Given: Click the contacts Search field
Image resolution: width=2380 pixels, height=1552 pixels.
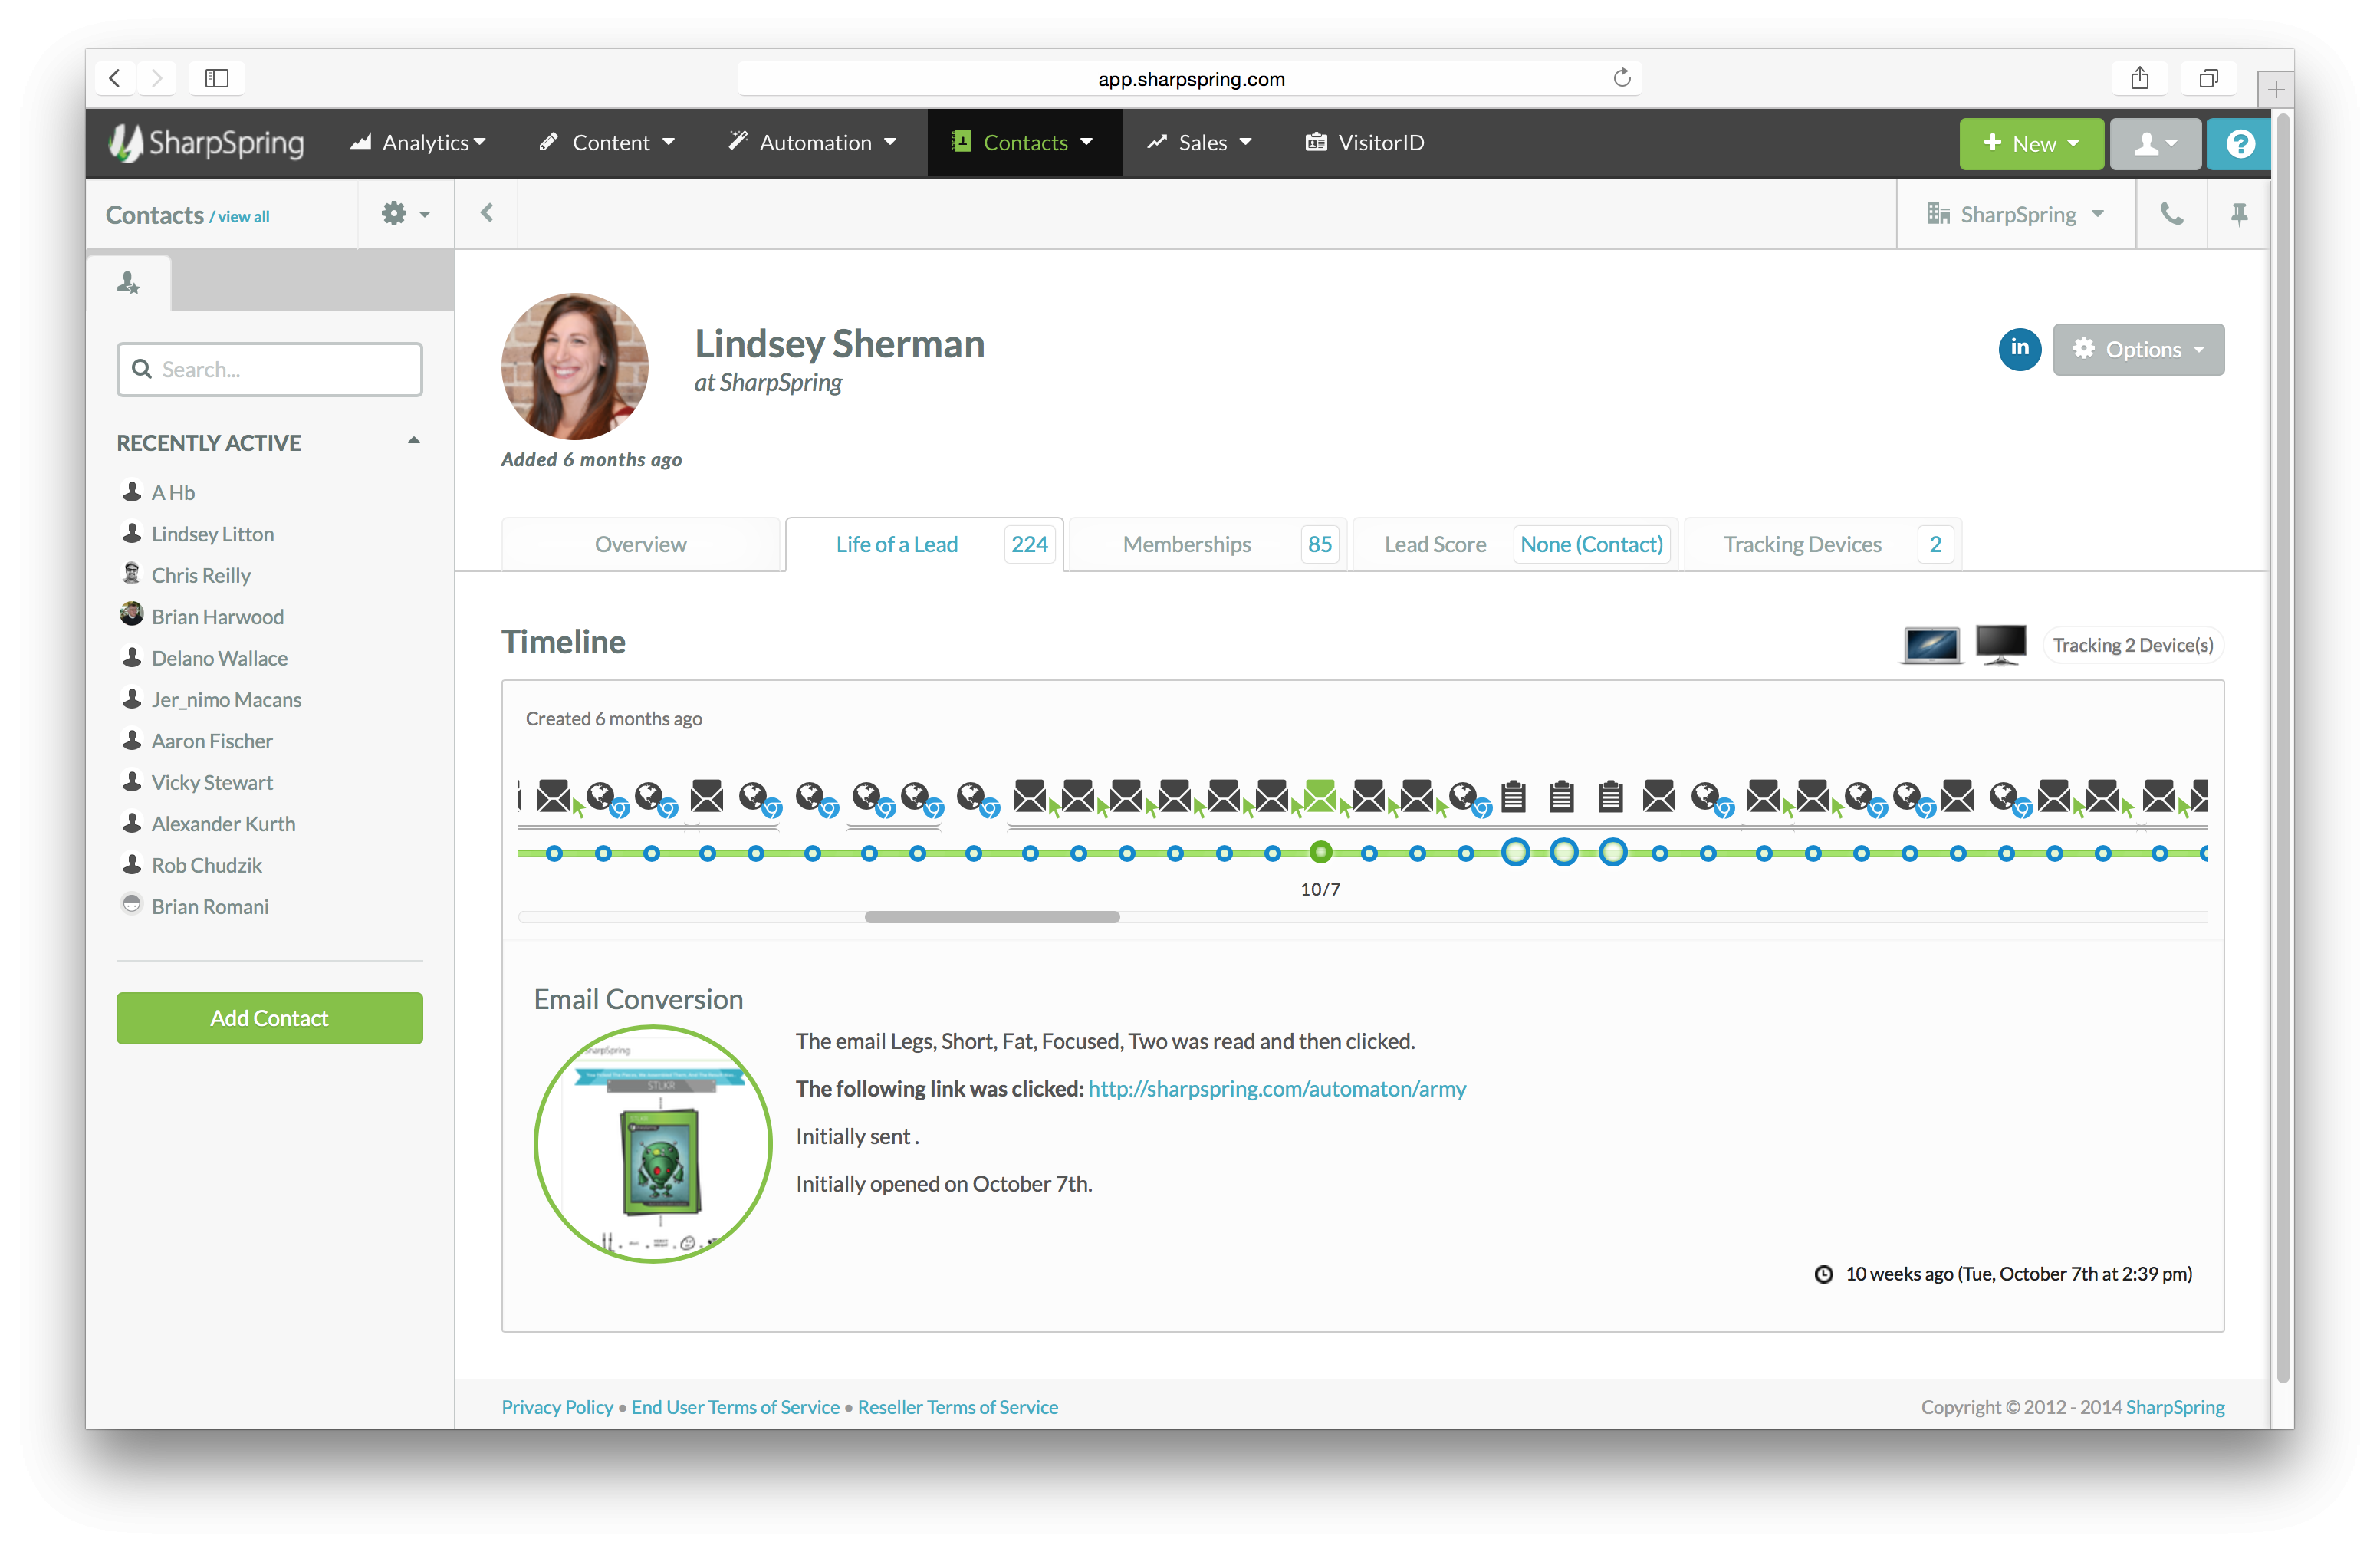Looking at the screenshot, I should (270, 369).
